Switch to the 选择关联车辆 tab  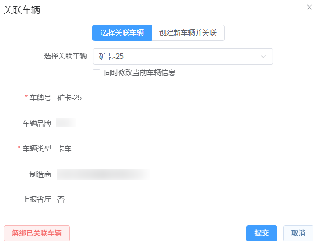(x=122, y=33)
